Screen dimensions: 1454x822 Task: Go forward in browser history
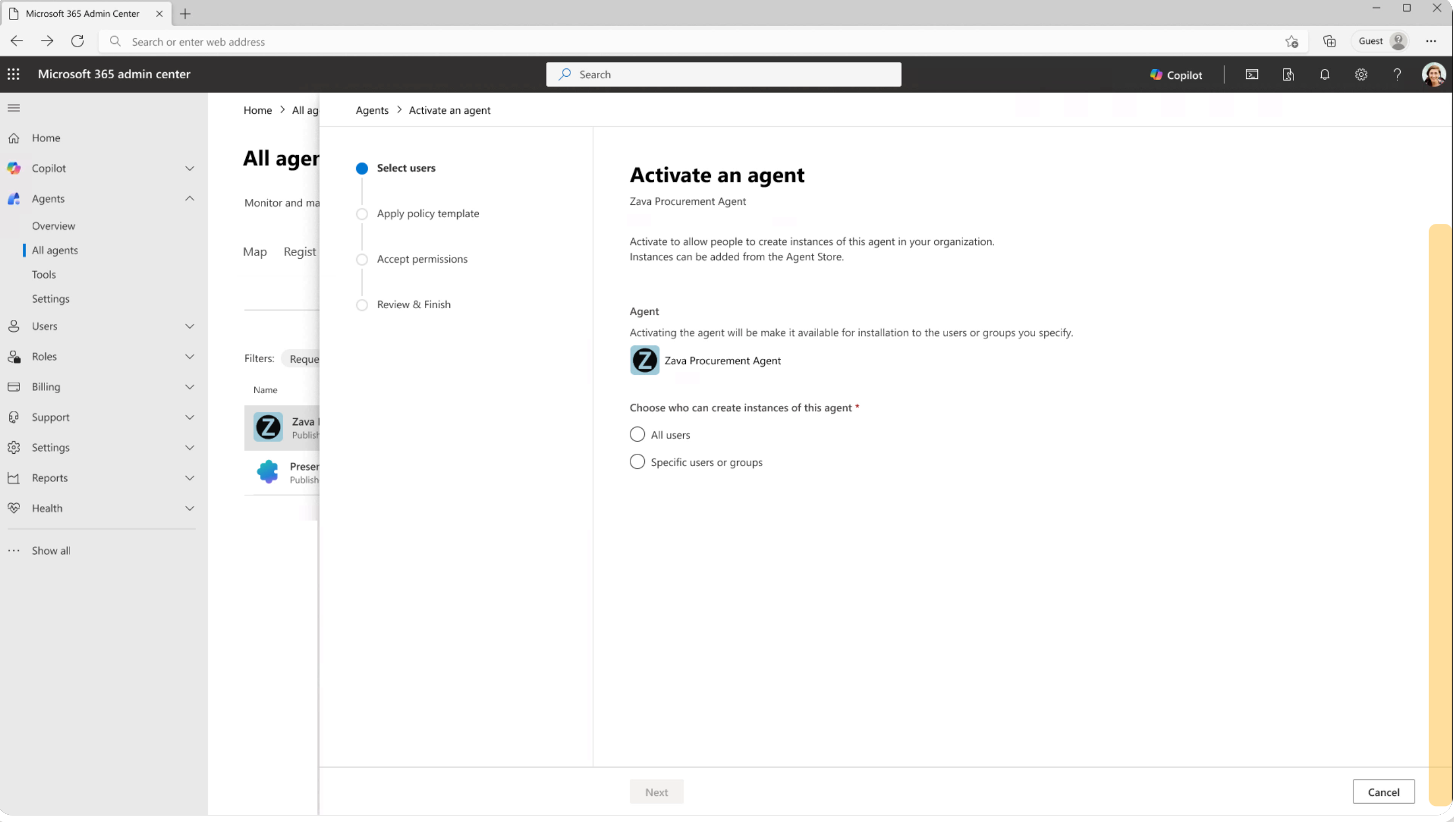(x=47, y=41)
